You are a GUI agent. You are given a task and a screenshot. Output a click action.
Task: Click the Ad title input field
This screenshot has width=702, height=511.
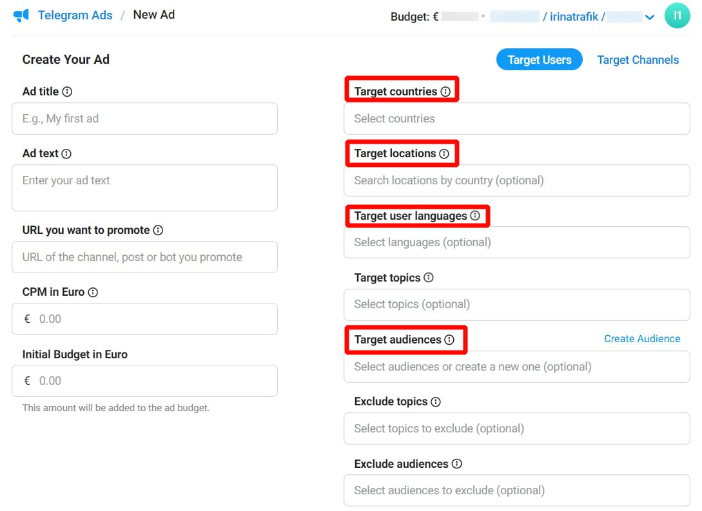tap(144, 119)
